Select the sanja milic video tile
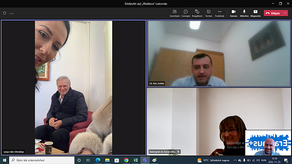The width and height of the screenshot is (292, 164). point(73,87)
